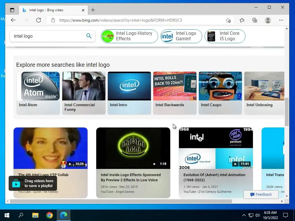The height and width of the screenshot is (221, 295).
Task: Open the Intel Csupo related search card
Action: [x=220, y=93]
